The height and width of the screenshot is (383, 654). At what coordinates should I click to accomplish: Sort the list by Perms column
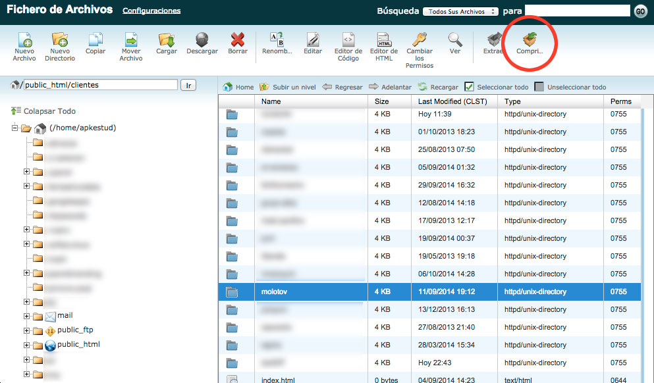pyautogui.click(x=622, y=101)
